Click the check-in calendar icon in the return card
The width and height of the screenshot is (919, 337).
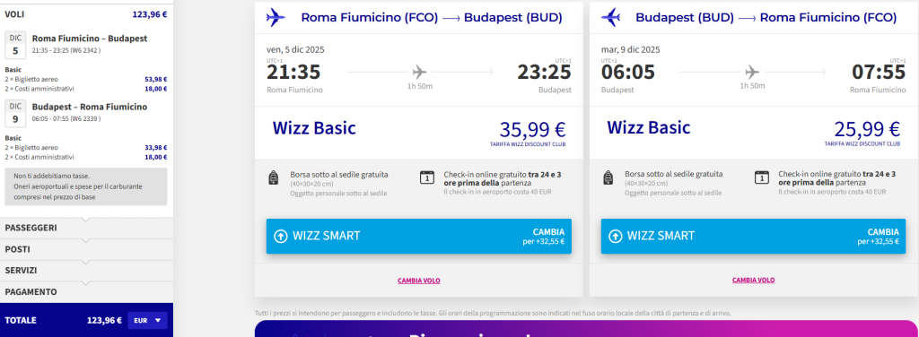tap(762, 177)
